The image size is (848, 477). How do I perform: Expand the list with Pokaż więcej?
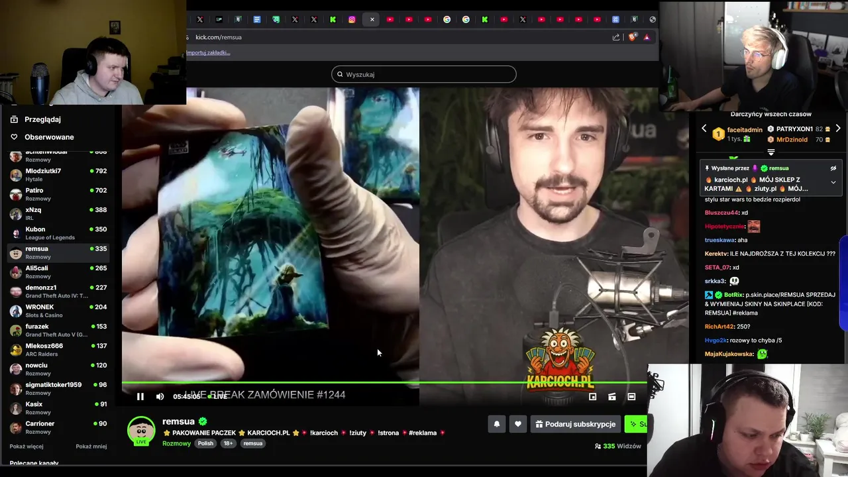click(x=26, y=447)
